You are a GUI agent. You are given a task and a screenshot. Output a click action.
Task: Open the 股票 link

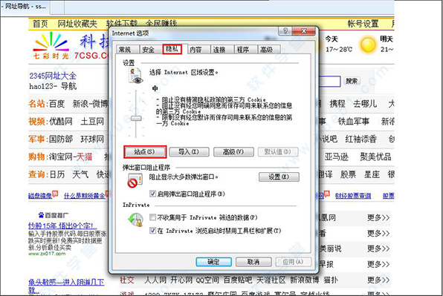(348, 174)
